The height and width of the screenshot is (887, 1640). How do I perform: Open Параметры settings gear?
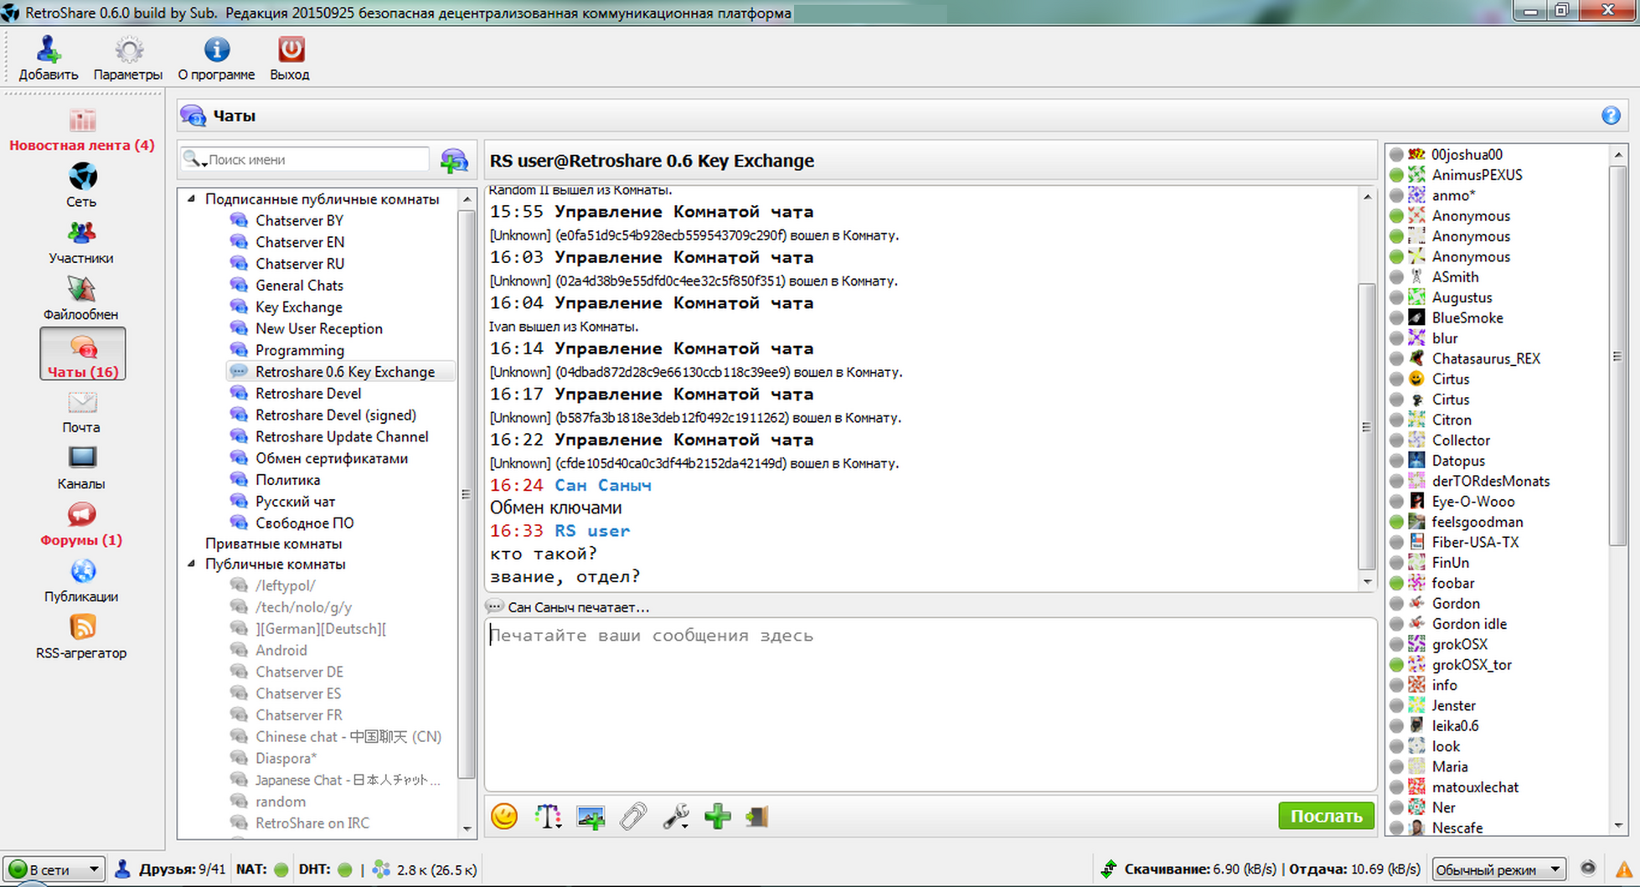click(x=128, y=50)
